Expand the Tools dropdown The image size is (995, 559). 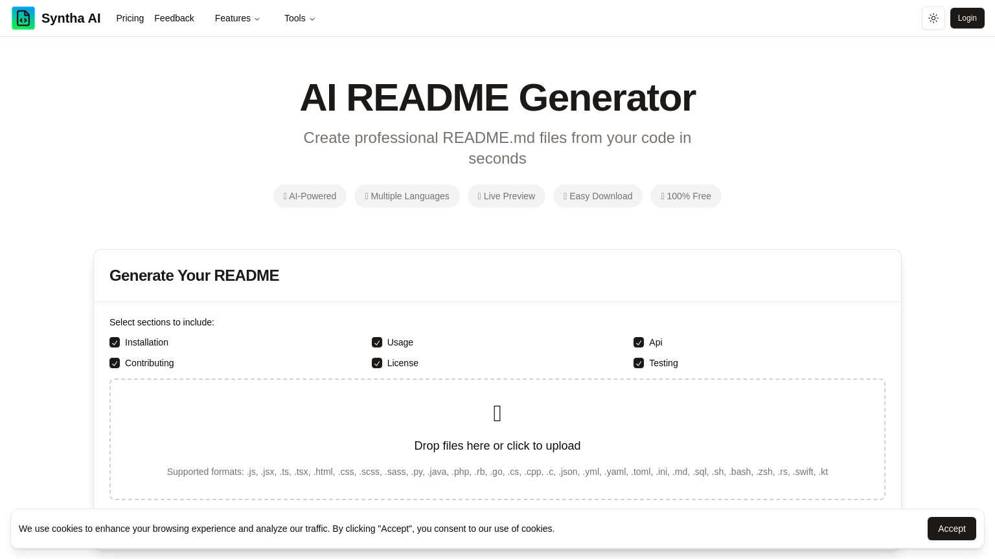click(299, 18)
